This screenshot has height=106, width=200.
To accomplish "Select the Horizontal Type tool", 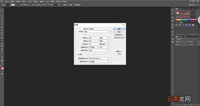I will (x=2, y=52).
